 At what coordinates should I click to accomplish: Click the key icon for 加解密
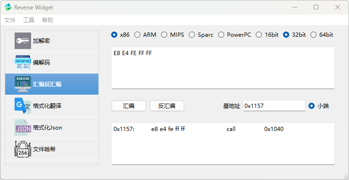pos(23,41)
